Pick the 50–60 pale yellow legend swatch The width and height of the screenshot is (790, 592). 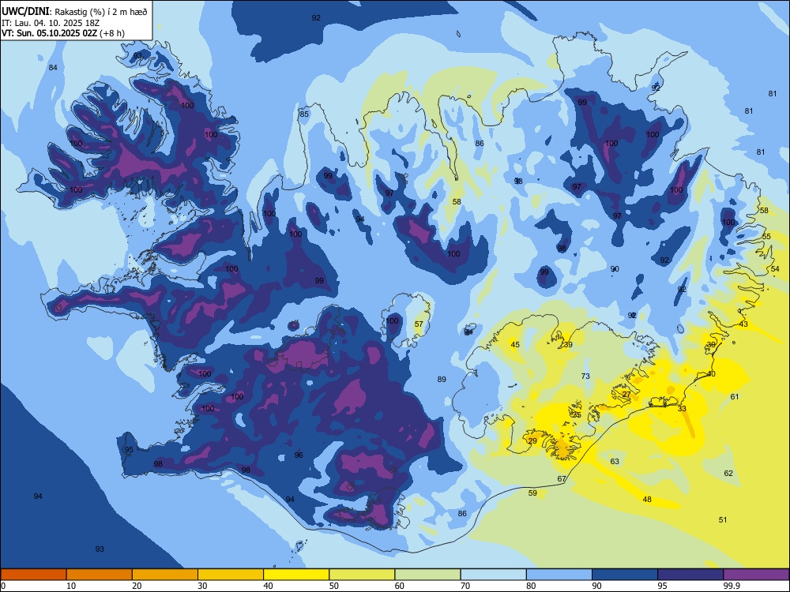pyautogui.click(x=362, y=575)
